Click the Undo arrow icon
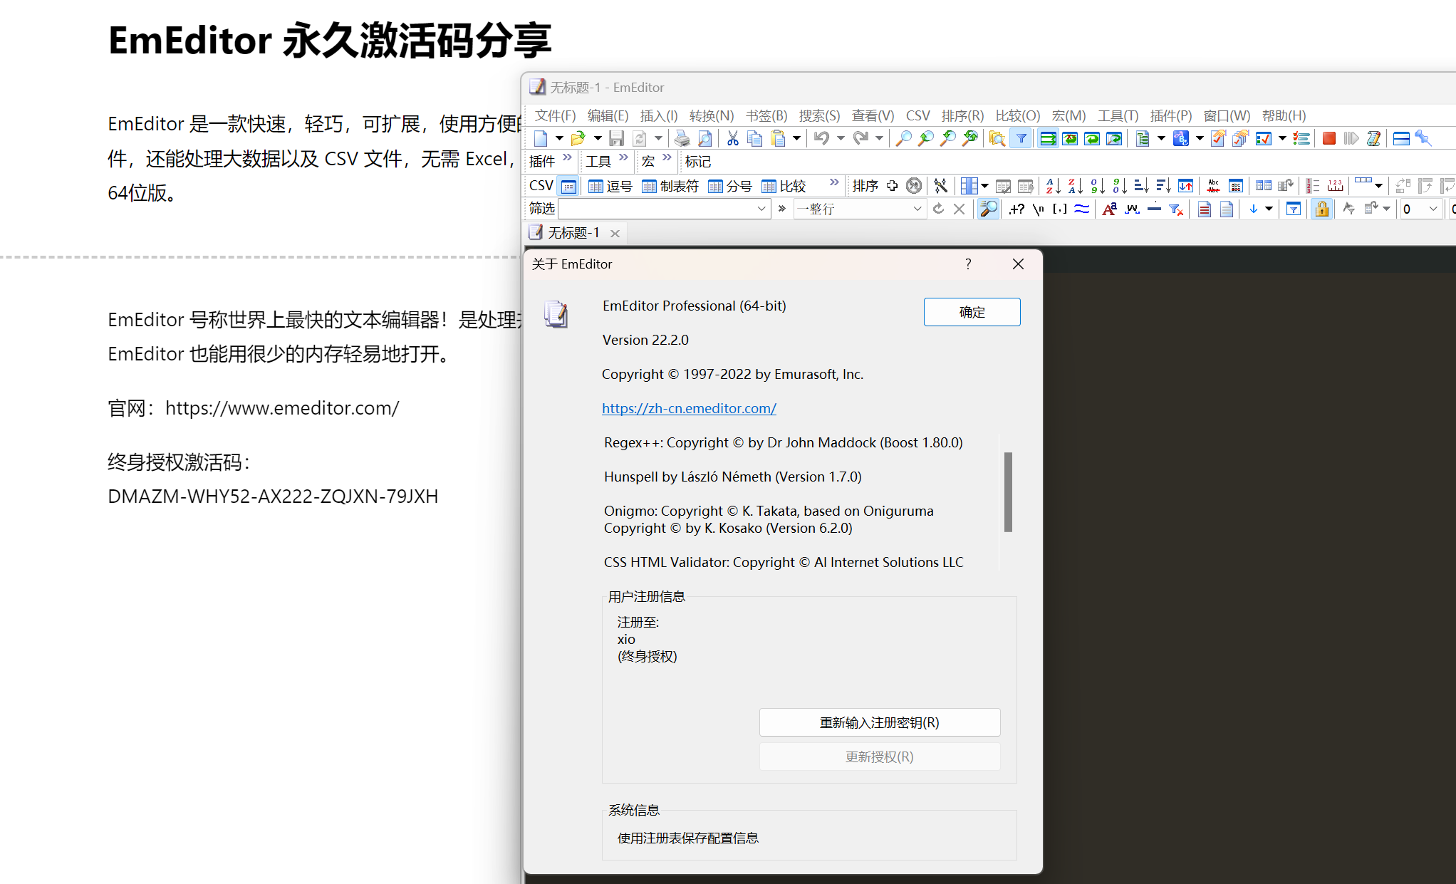 (822, 138)
